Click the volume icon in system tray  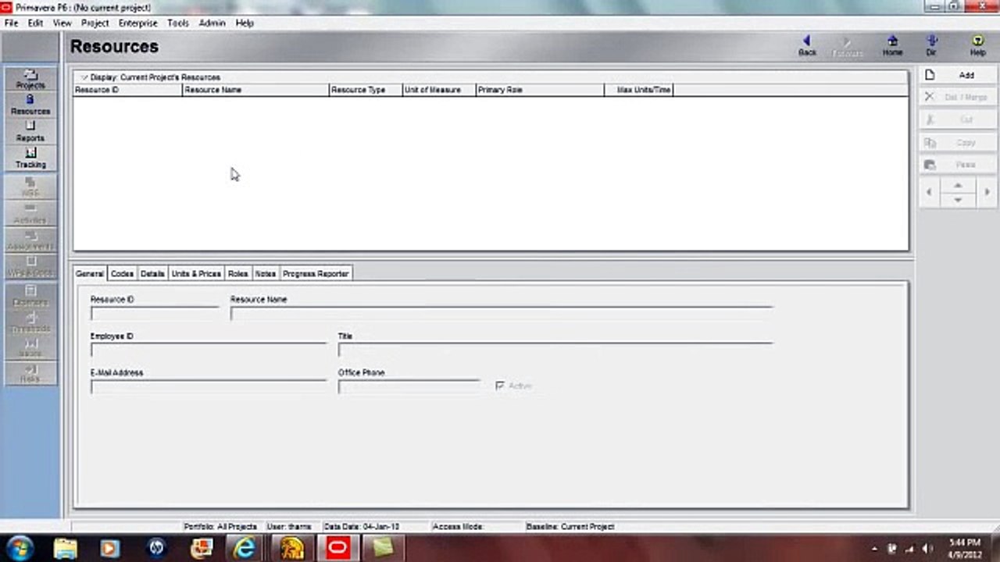tap(927, 549)
